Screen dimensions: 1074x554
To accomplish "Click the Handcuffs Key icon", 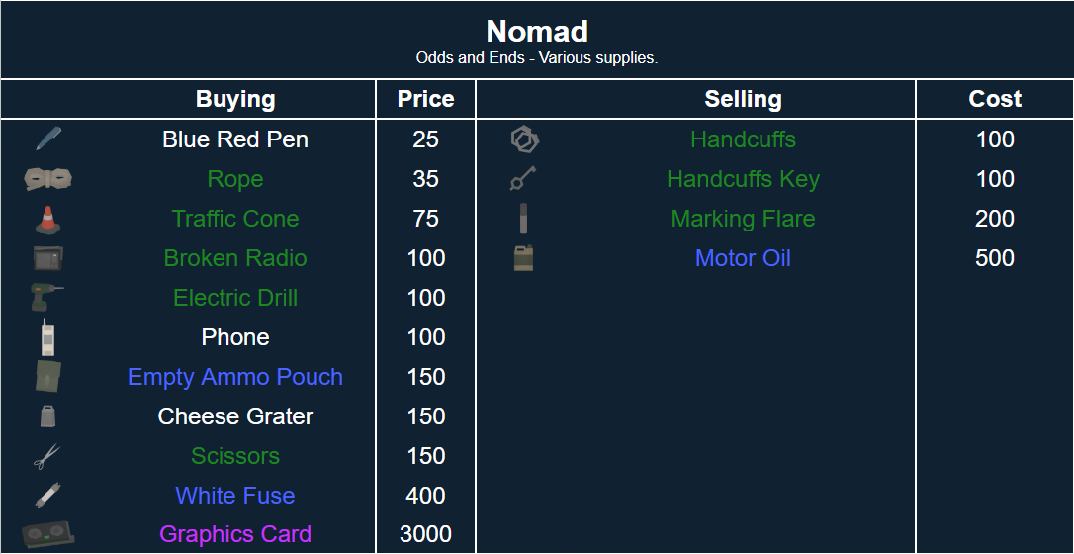I will tap(523, 179).
